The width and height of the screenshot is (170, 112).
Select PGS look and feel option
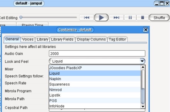pyautogui.click(x=95, y=100)
